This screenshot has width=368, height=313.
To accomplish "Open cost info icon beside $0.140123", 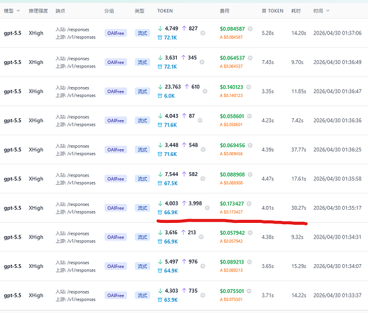I will pos(248,87).
